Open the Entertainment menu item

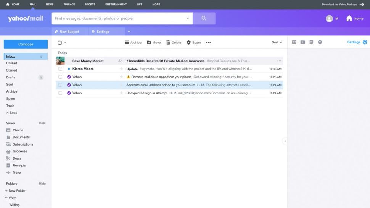116,5
